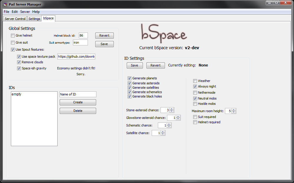This screenshot has height=183, width=294.
Task: Focus the Helmet block id field
Action: (83, 35)
